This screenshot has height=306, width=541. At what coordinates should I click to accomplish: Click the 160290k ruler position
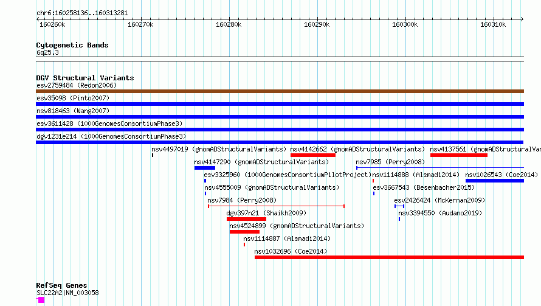tap(317, 24)
